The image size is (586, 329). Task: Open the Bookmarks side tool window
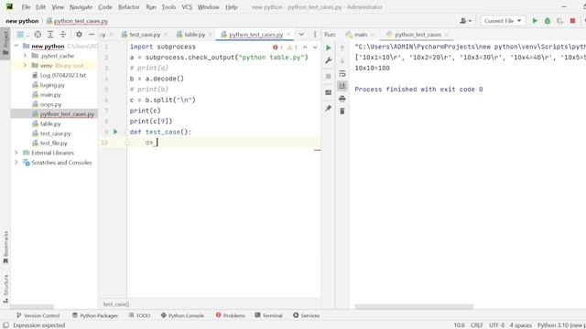click(5, 247)
